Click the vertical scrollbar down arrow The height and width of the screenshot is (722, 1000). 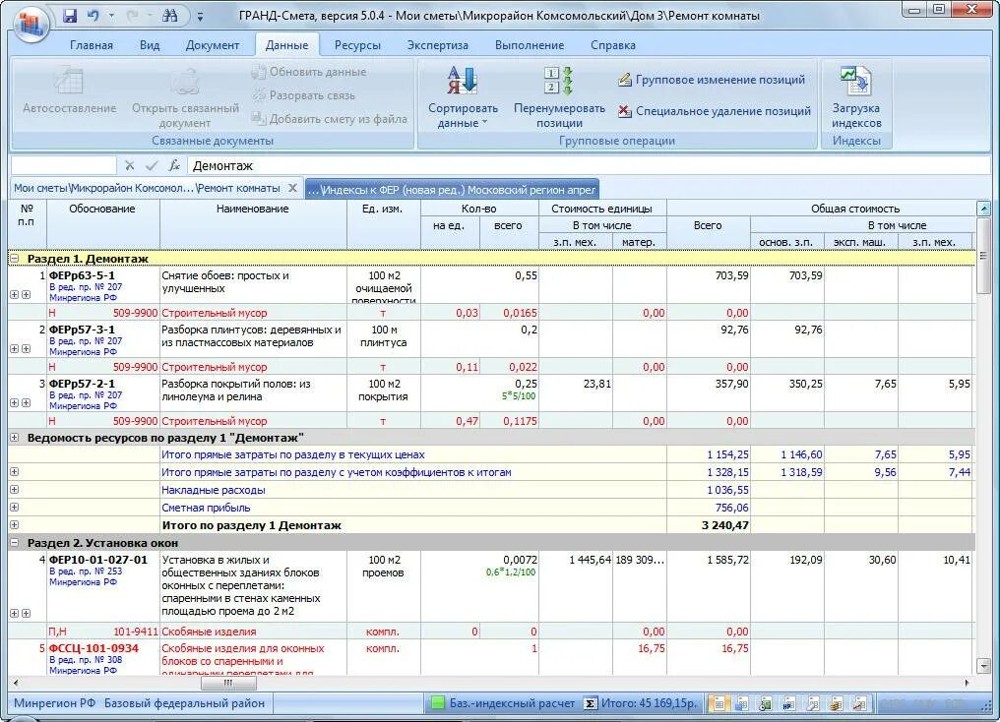pos(983,667)
